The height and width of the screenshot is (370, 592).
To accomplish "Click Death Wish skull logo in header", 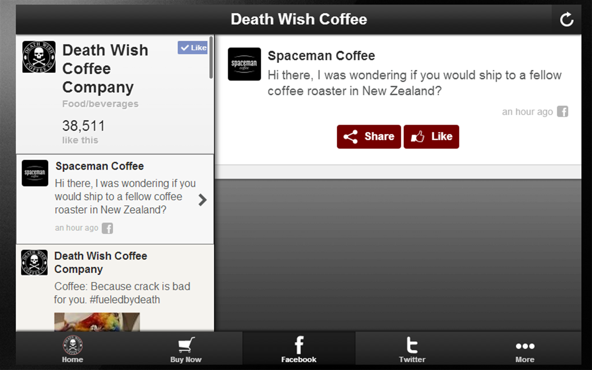I will [39, 57].
